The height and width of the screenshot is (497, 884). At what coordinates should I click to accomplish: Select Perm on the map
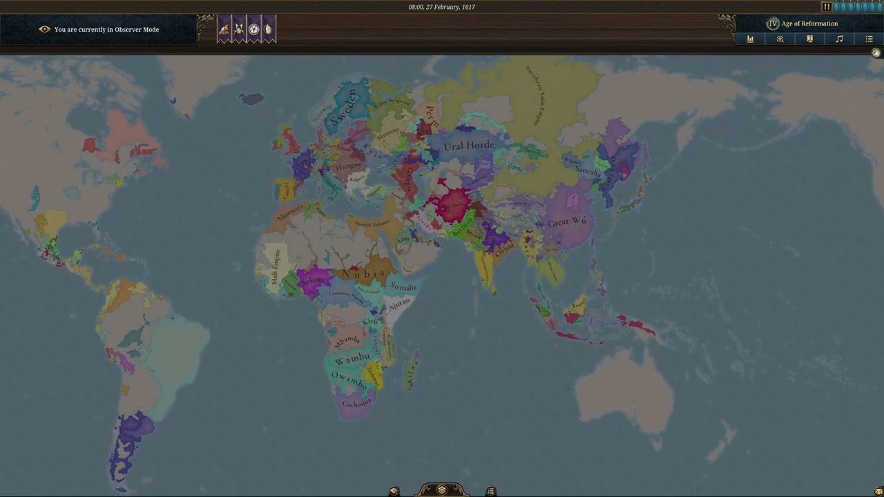pyautogui.click(x=432, y=115)
